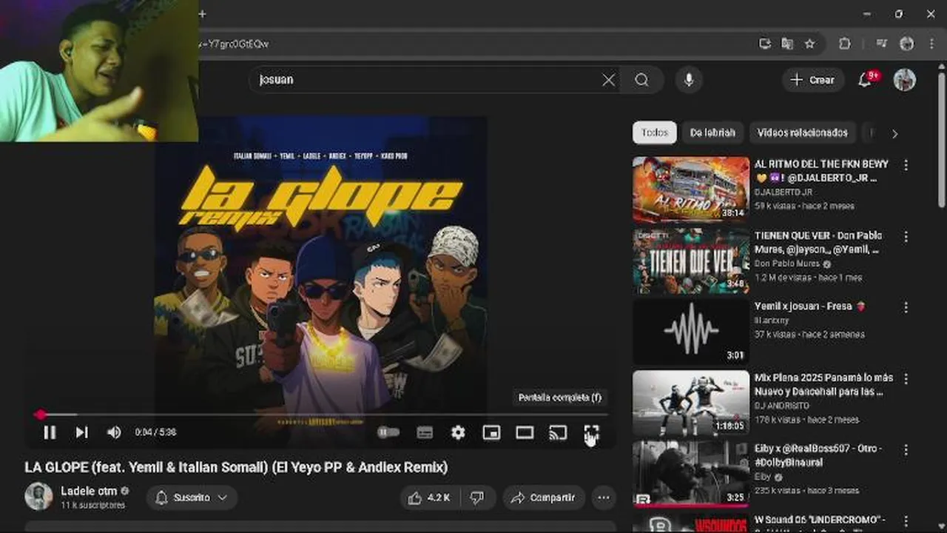Screen dimensions: 947x533
Task: Open Eiby x RealBoss507 Otro video title
Action: (x=818, y=455)
